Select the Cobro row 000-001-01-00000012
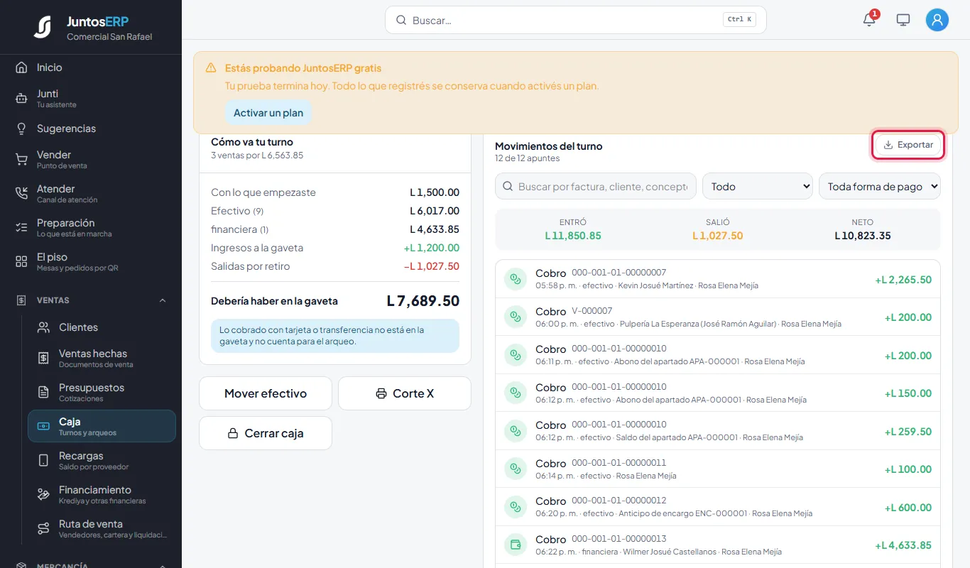Viewport: 970px width, 568px height. (x=718, y=507)
